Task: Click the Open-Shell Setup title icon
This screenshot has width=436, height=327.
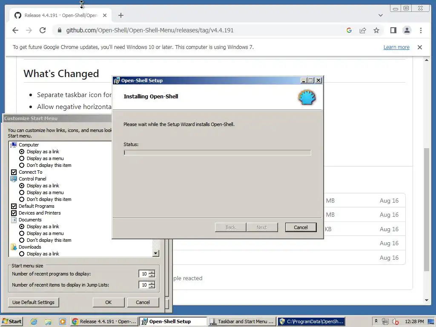Action: tap(117, 80)
